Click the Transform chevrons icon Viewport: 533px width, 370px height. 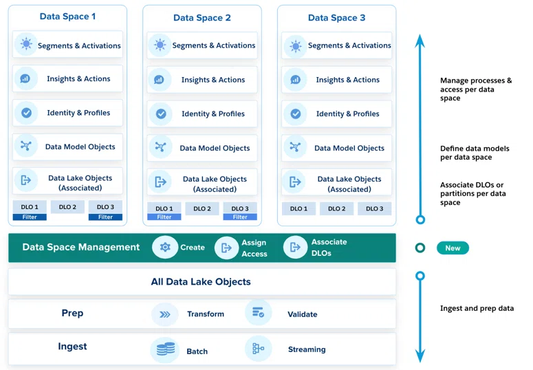165,314
